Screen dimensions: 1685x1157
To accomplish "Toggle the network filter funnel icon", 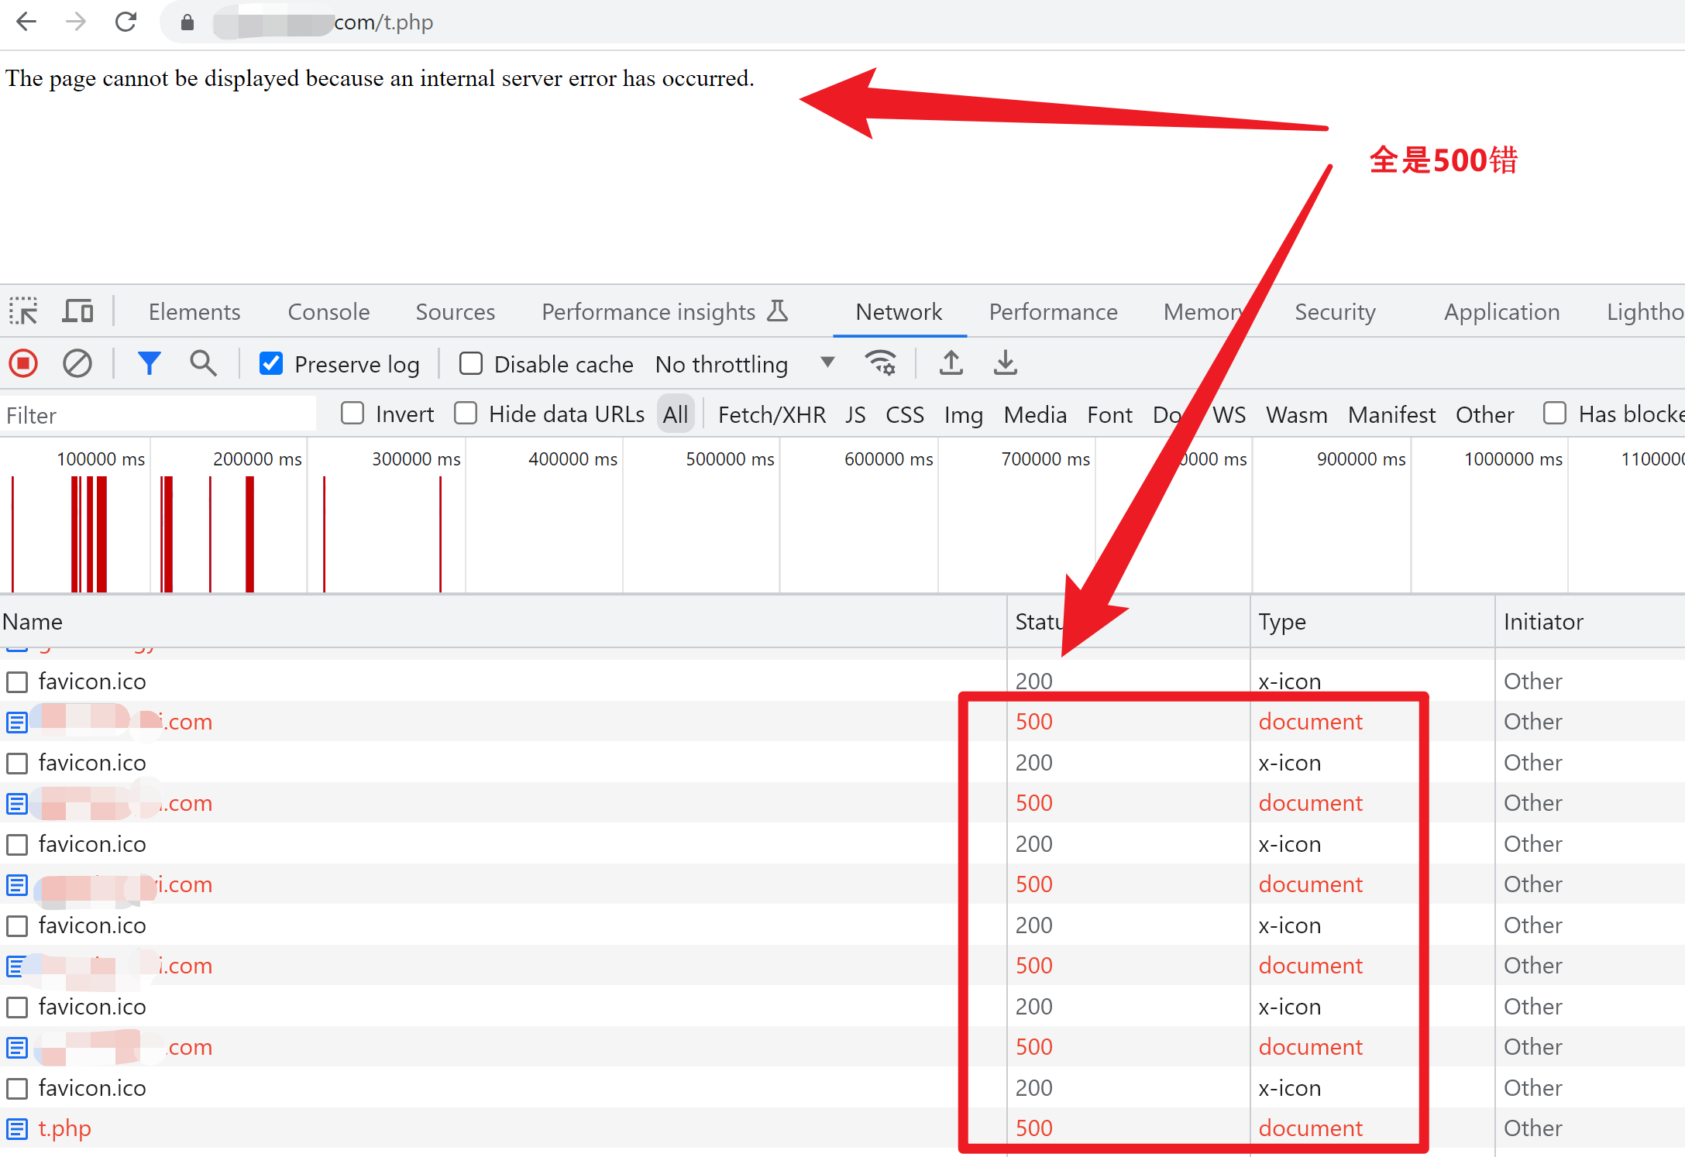I will coord(149,363).
